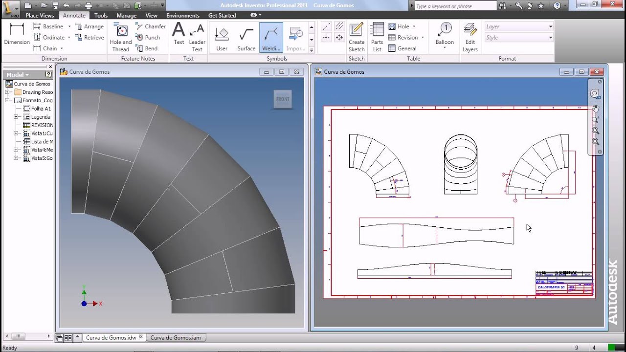Insert a User symbol
This screenshot has height=352, width=626.
(222, 38)
